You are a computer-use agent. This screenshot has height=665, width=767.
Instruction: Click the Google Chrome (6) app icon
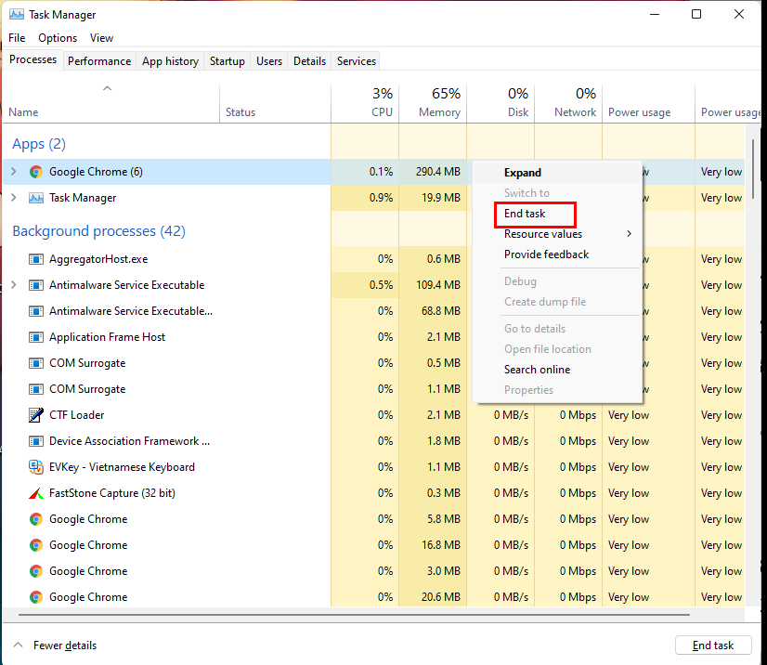pos(35,172)
